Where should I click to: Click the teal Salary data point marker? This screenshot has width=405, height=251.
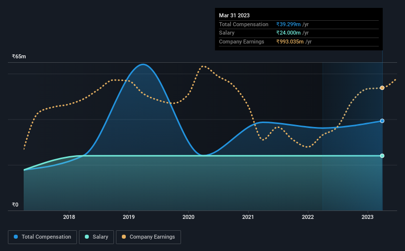click(x=382, y=156)
